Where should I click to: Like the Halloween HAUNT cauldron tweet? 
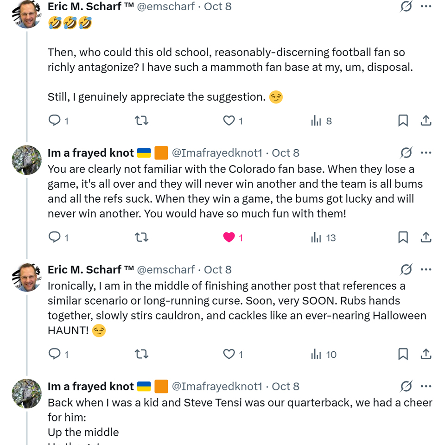[229, 354]
